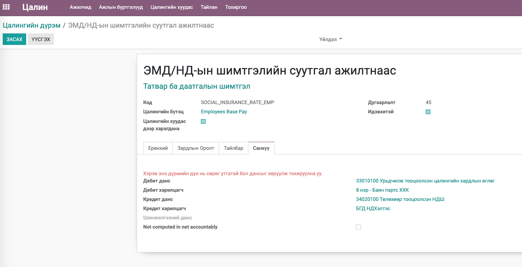Click the Цалин app title

point(35,7)
